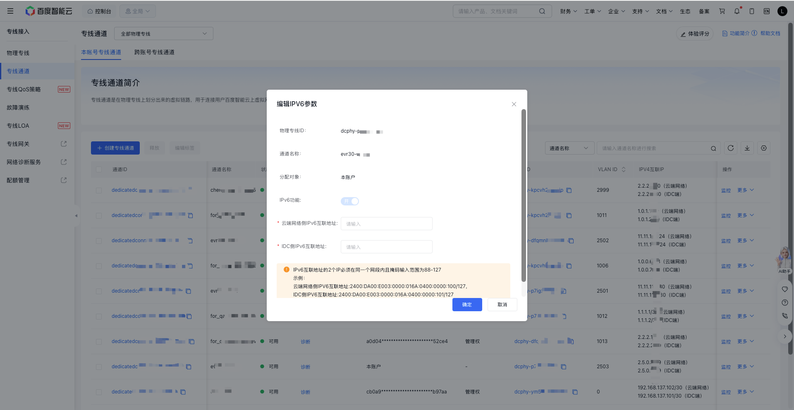Viewport: 794px width, 410px height.
Task: Click the help question icon on right panel
Action: [785, 303]
